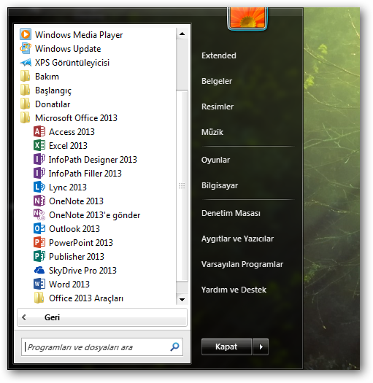Select the XPS Görüntüleyicisi entry text
This screenshot has height=383, width=373.
coord(72,63)
